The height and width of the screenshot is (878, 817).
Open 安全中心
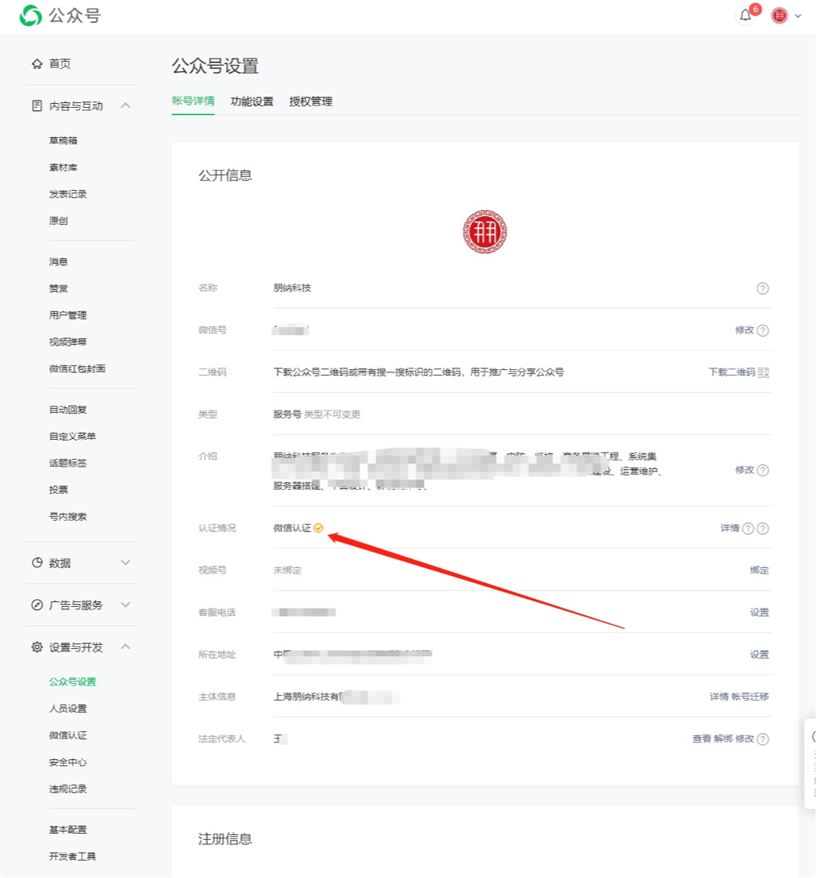(x=67, y=762)
